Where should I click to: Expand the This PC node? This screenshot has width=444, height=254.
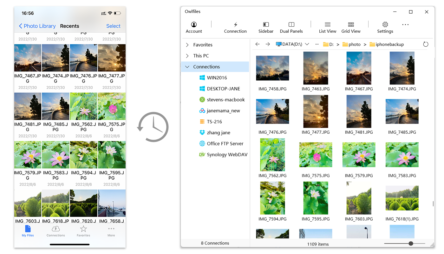(x=187, y=56)
